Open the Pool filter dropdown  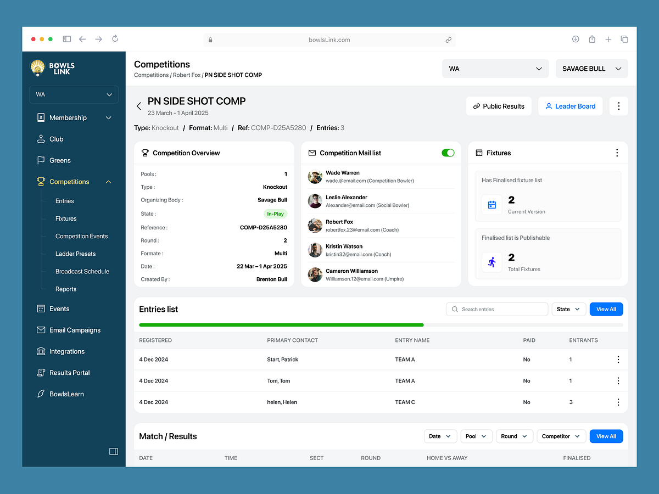476,436
